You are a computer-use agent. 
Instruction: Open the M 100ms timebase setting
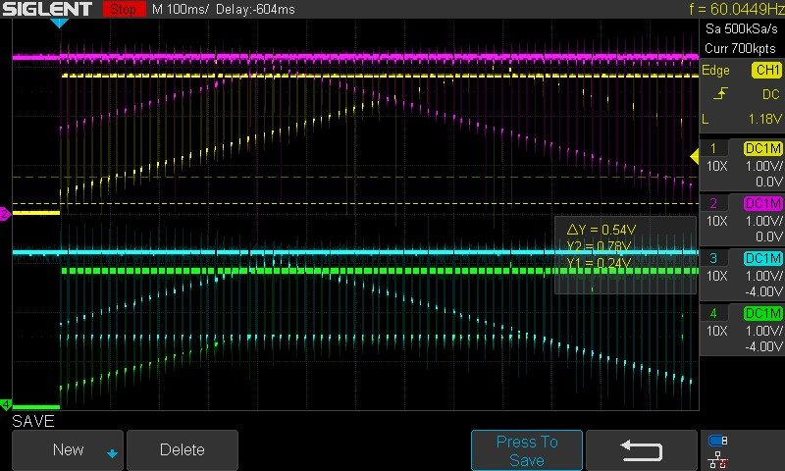pyautogui.click(x=183, y=9)
